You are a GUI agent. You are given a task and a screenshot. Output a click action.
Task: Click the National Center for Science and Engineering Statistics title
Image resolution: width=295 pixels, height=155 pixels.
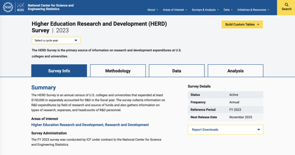coord(51,7)
